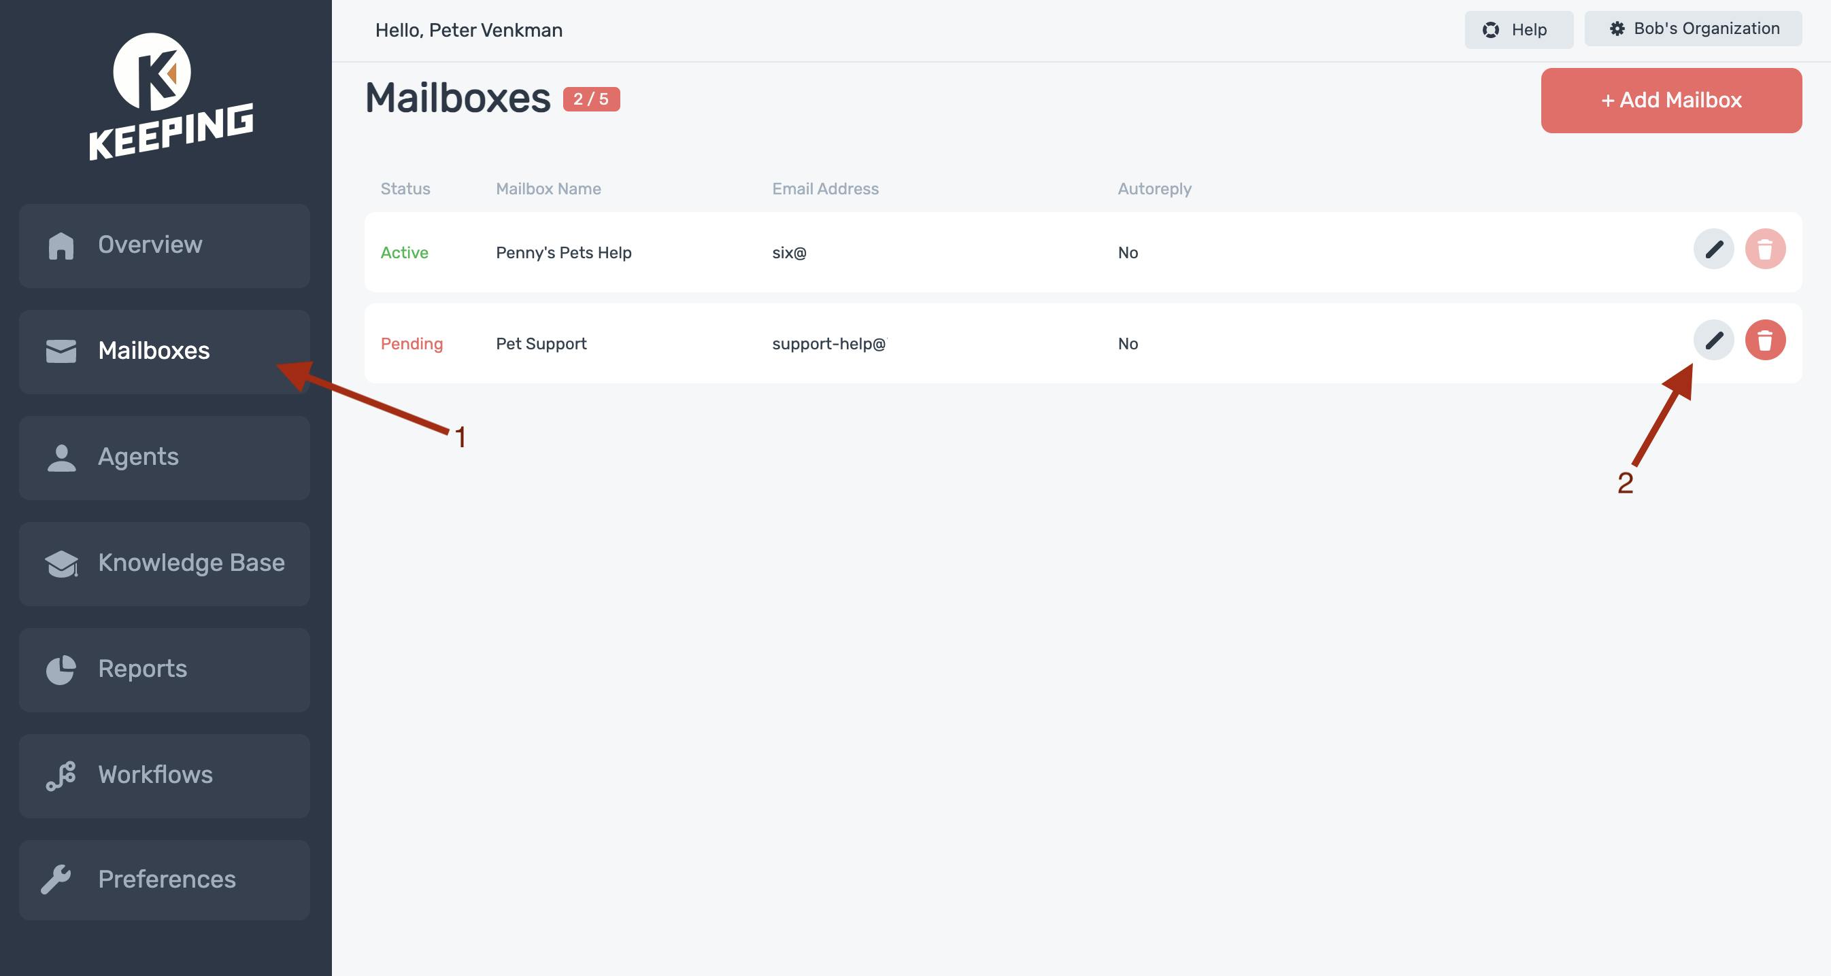Click the Help button
1831x976 pixels.
click(1518, 30)
